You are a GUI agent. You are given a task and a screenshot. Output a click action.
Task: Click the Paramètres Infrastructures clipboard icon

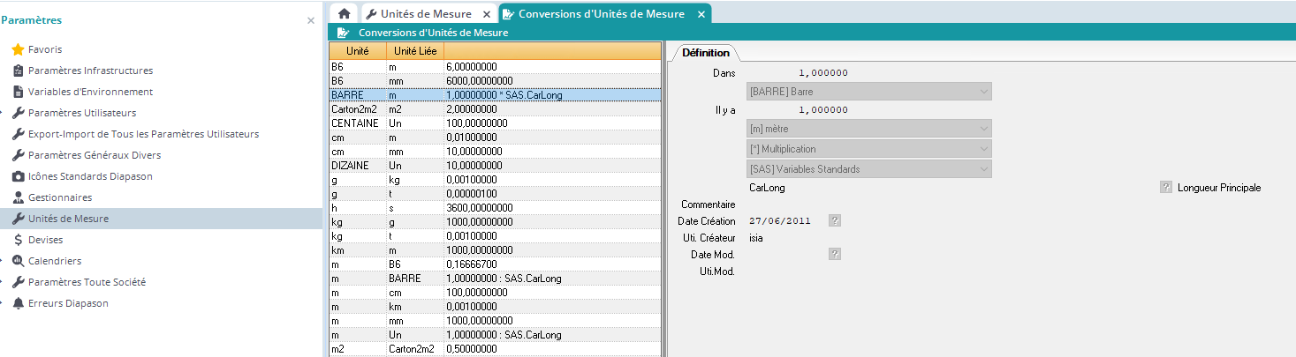tap(18, 71)
